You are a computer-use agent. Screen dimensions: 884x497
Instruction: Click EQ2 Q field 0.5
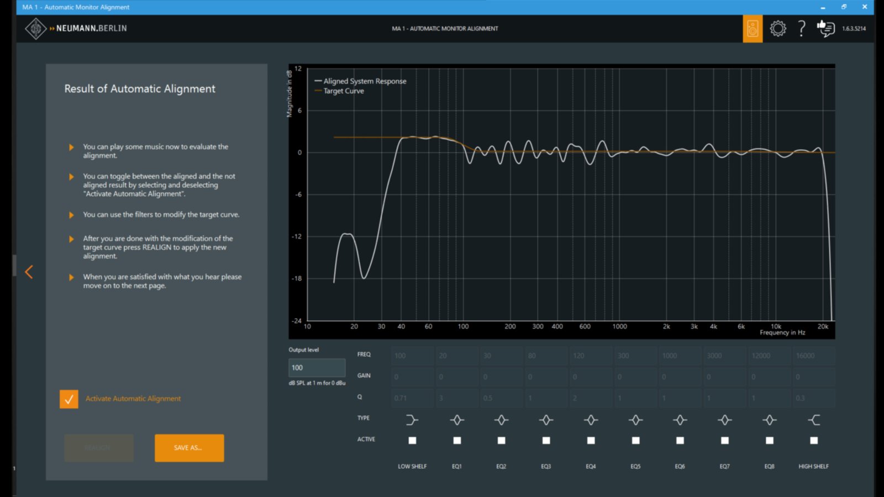502,398
